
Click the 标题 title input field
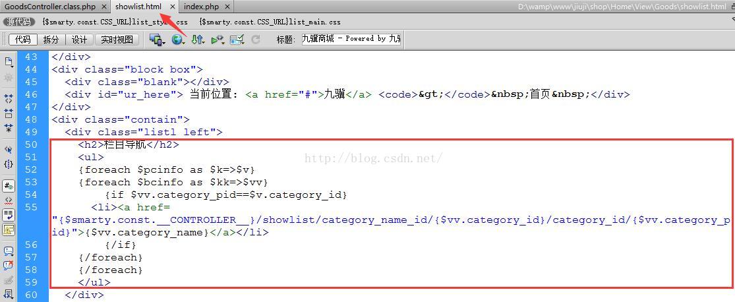coord(351,39)
